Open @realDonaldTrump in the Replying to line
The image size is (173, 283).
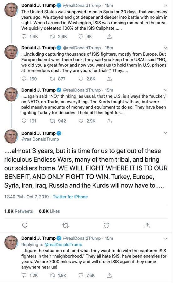(63, 245)
